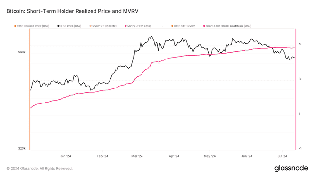315x176 pixels.
Task: Toggle MVRV > 1 (In Profit) legend entry
Action: click(x=103, y=26)
